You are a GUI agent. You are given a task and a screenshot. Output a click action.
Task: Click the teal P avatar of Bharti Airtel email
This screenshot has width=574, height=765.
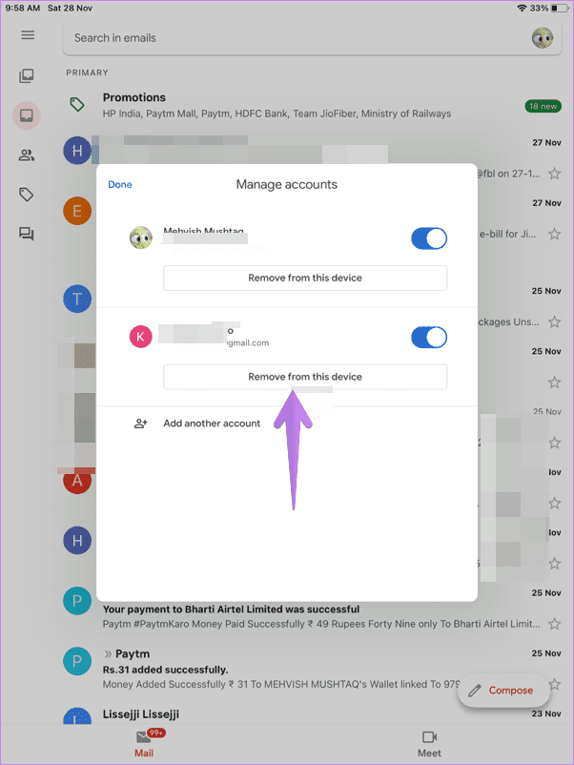(x=77, y=601)
